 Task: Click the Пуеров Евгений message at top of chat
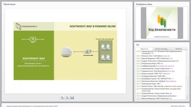(x=159, y=52)
